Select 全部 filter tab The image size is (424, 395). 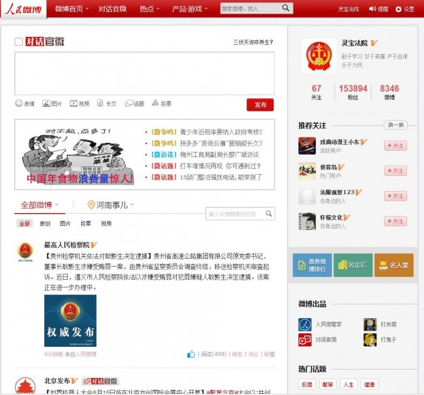pos(24,224)
